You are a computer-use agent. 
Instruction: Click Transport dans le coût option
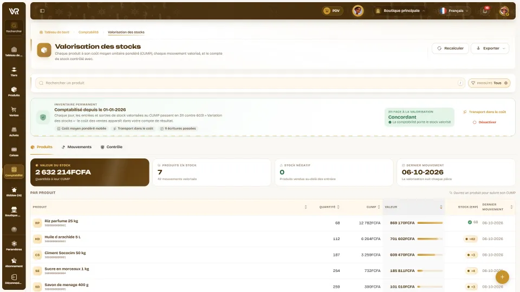(484, 112)
